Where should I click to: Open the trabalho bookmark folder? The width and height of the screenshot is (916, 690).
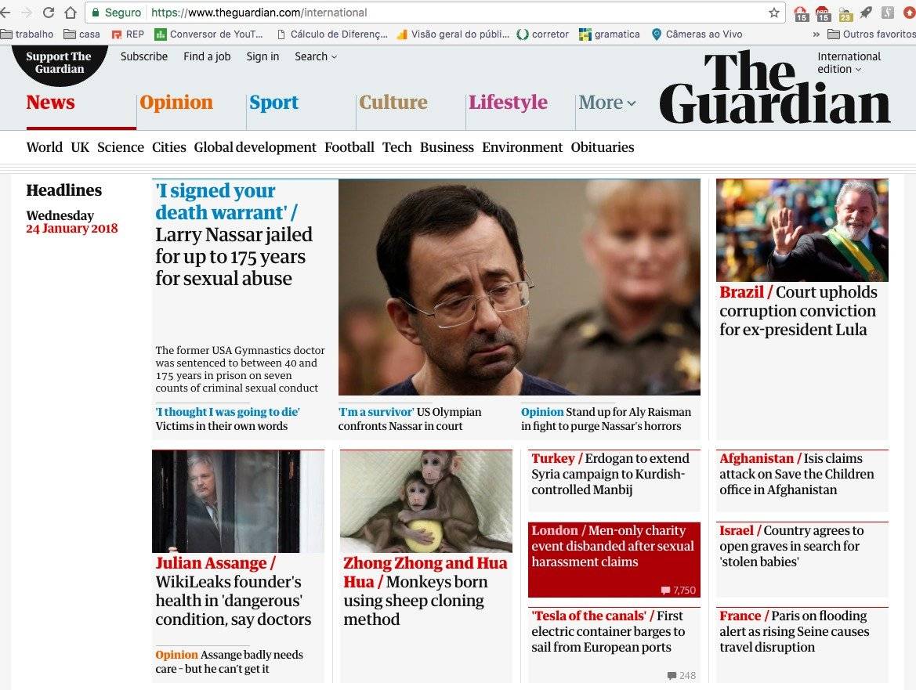point(27,34)
